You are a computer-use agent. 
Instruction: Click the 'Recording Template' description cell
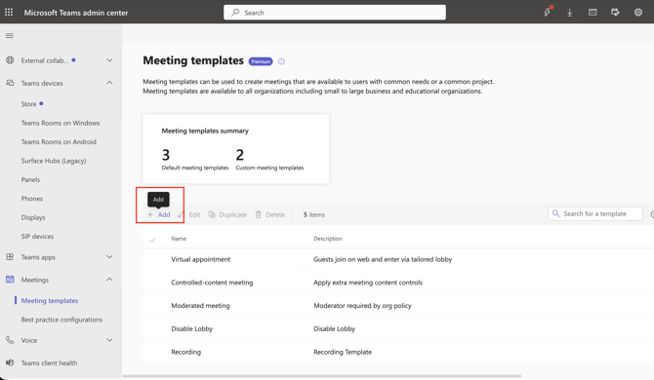point(343,352)
